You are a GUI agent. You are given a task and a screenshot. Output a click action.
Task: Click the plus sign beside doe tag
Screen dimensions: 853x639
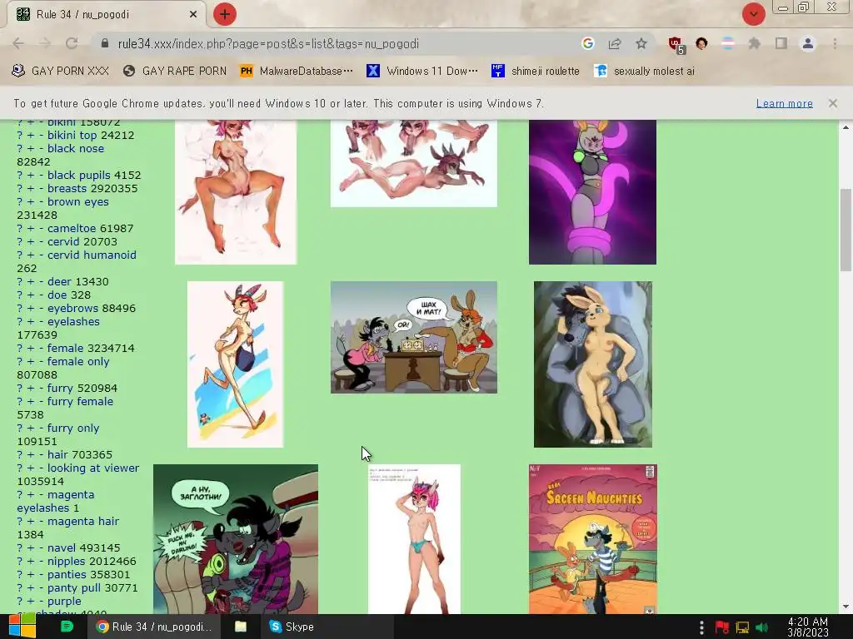[x=31, y=295]
